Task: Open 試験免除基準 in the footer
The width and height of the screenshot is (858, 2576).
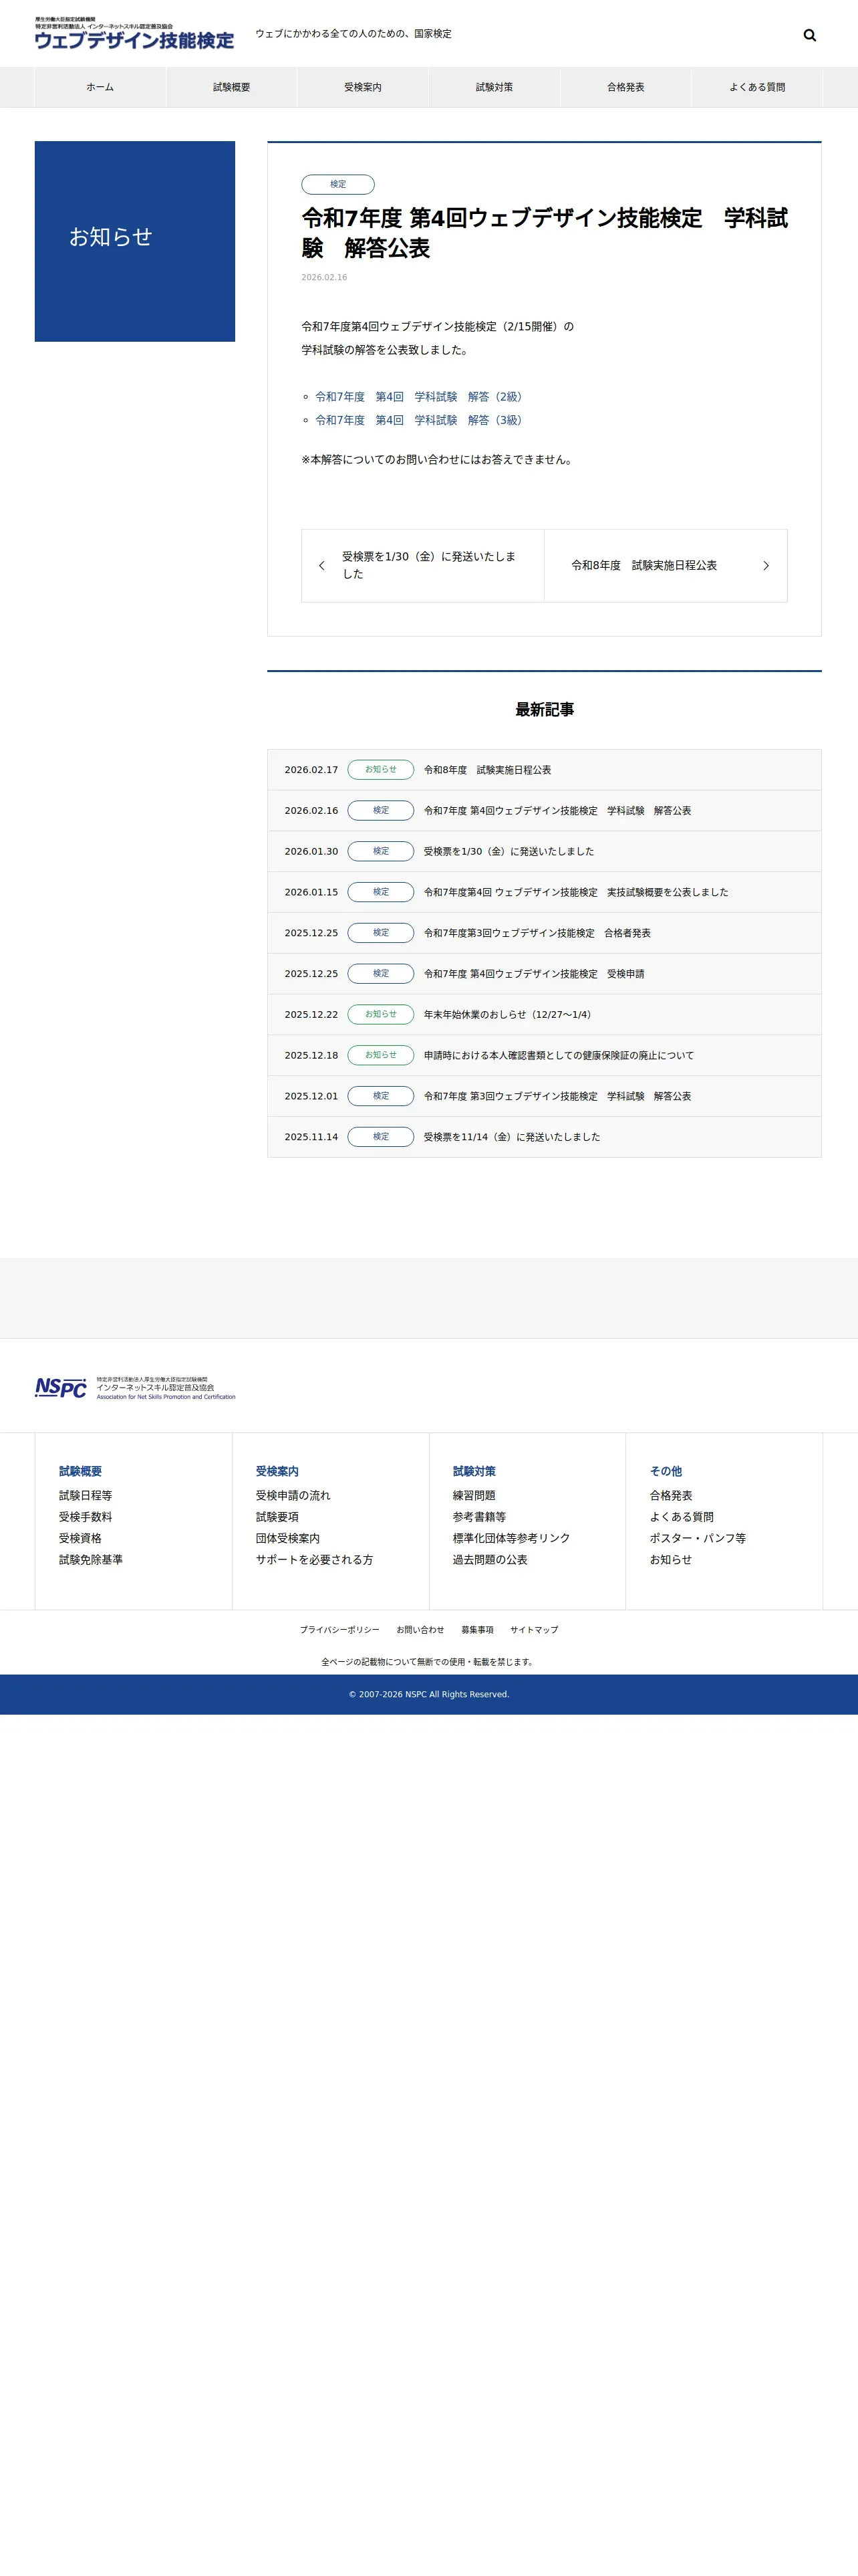Action: tap(91, 1560)
